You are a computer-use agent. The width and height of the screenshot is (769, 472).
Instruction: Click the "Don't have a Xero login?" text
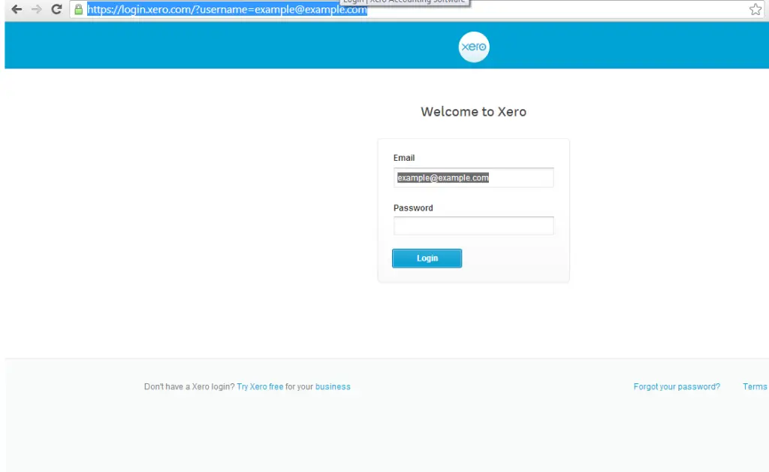click(189, 386)
